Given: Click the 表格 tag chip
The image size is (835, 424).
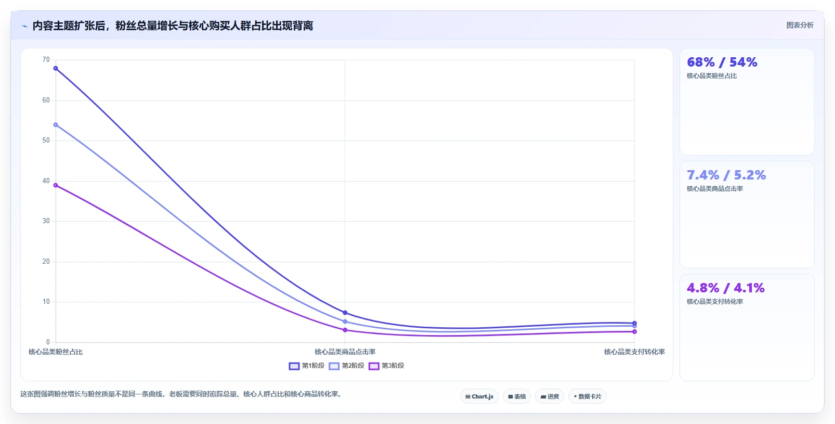Looking at the screenshot, I should pyautogui.click(x=517, y=396).
